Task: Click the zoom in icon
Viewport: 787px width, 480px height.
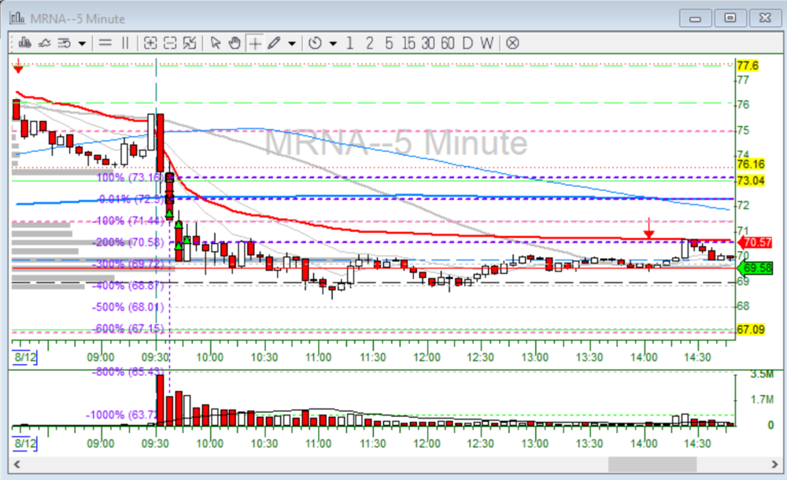Action: click(x=151, y=42)
